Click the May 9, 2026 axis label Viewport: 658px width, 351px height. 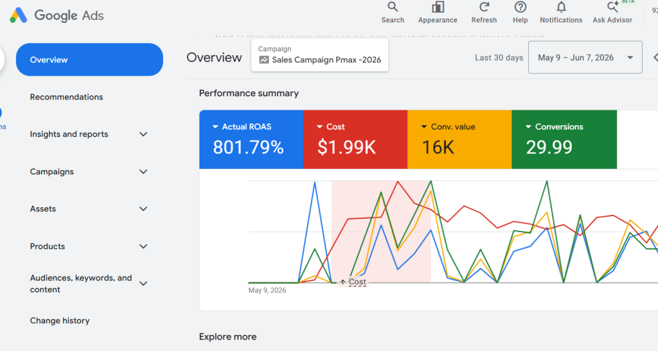[x=267, y=290]
